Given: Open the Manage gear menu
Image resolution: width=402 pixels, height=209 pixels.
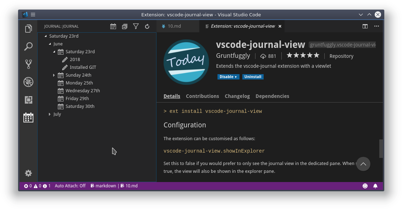Looking at the screenshot, I should [x=28, y=173].
